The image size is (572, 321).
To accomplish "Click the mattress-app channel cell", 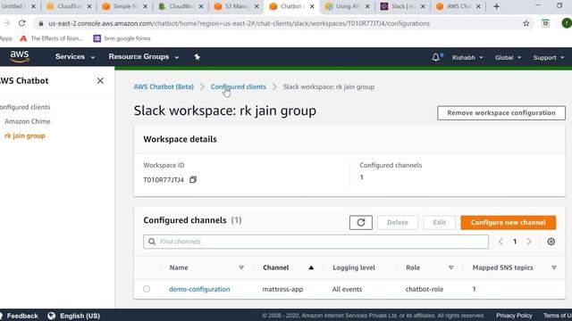I will point(282,289).
